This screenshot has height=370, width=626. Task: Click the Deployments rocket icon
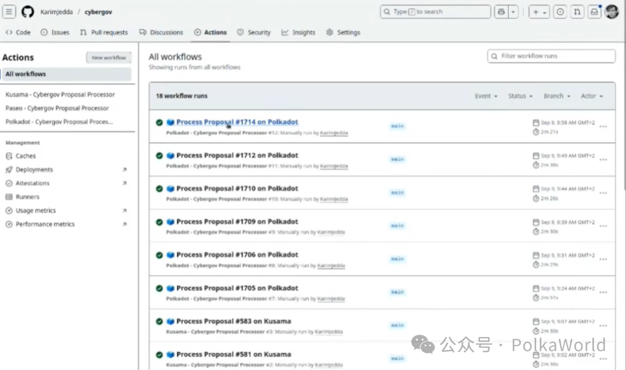(9, 170)
